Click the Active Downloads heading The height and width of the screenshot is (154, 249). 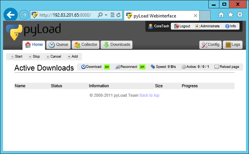click(44, 68)
